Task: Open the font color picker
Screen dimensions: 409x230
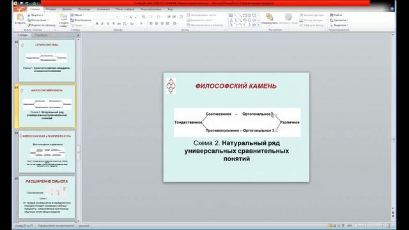Action: tap(142, 24)
